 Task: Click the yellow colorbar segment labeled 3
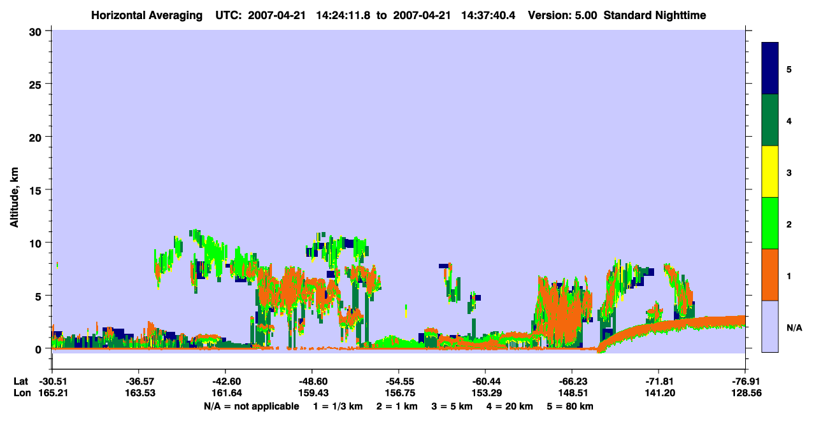coord(770,172)
